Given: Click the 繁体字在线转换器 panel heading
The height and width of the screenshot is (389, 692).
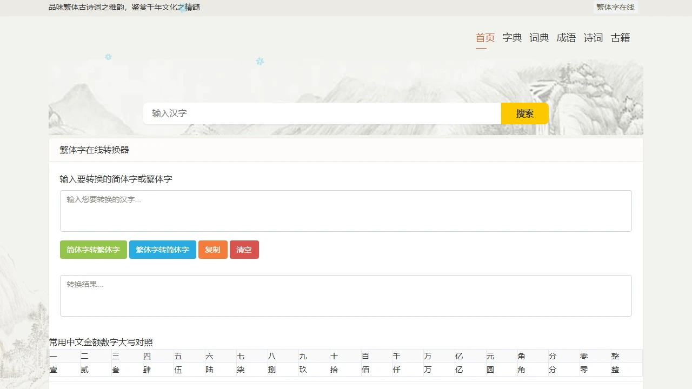Looking at the screenshot, I should (94, 150).
